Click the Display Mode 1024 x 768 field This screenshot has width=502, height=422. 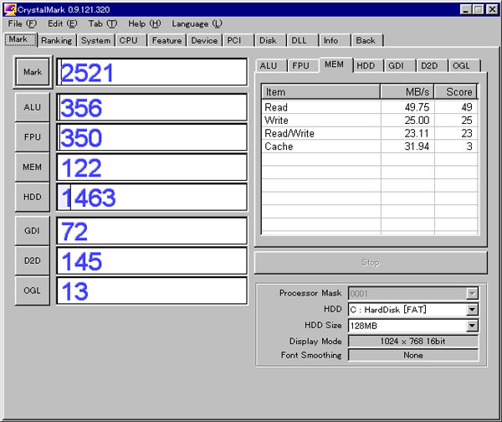413,342
